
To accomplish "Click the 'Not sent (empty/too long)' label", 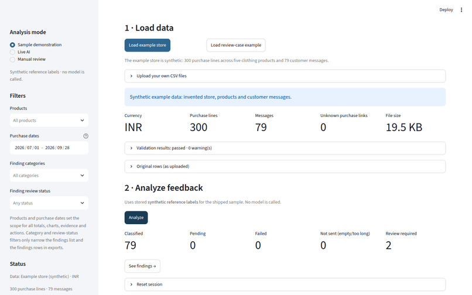I will tap(345, 234).
